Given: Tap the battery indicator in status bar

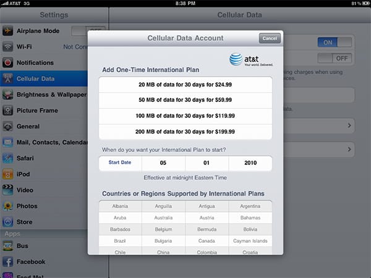Looking at the screenshot, I should pos(365,3).
